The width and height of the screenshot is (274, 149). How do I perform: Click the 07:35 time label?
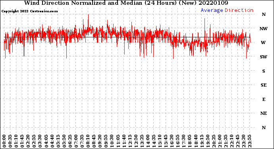(x=82, y=141)
